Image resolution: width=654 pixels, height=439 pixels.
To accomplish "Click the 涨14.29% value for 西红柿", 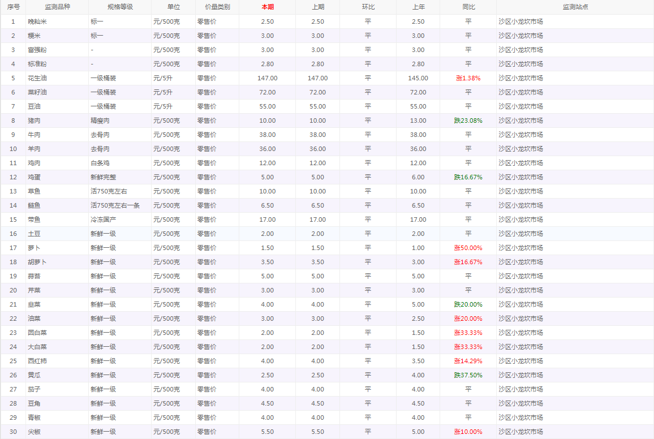I will (468, 361).
